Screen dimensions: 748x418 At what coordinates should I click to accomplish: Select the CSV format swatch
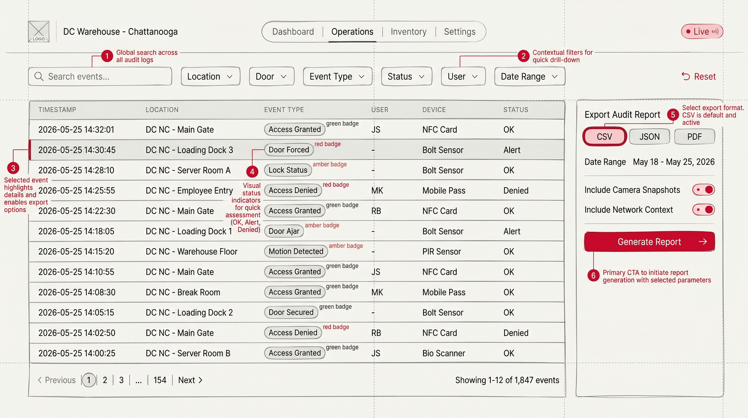coord(604,137)
